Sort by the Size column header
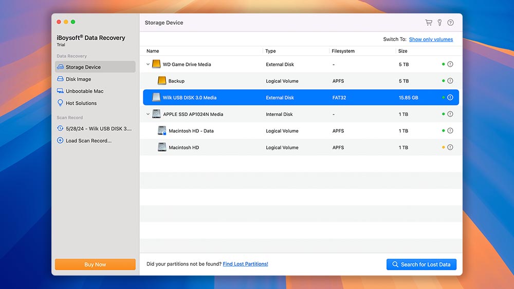Screen dimensions: 514x289 pos(402,51)
